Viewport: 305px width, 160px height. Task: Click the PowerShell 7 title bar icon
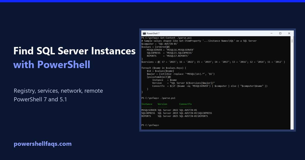click(x=144, y=33)
